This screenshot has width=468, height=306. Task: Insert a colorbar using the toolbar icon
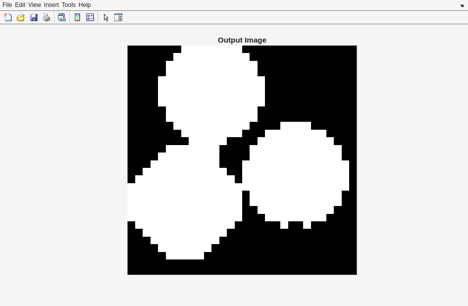77,17
